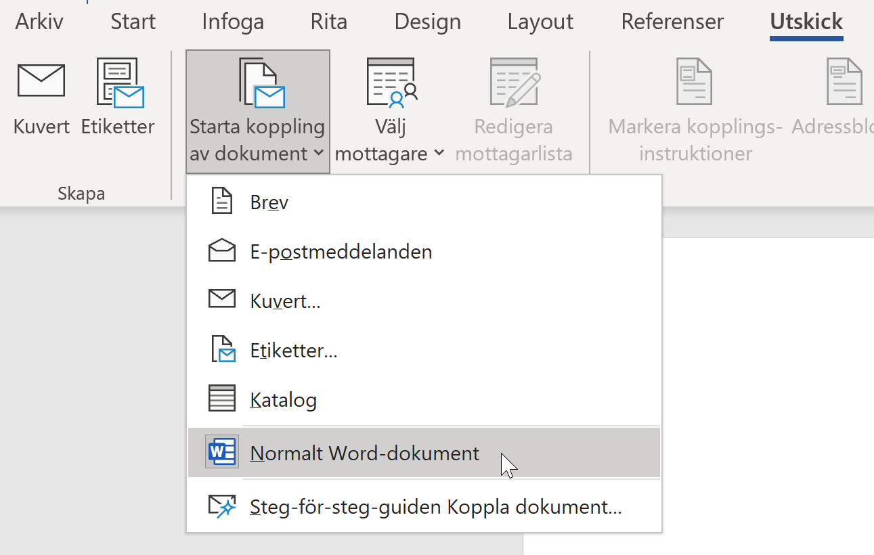
Task: Choose Katalog from the menu
Action: coord(424,400)
